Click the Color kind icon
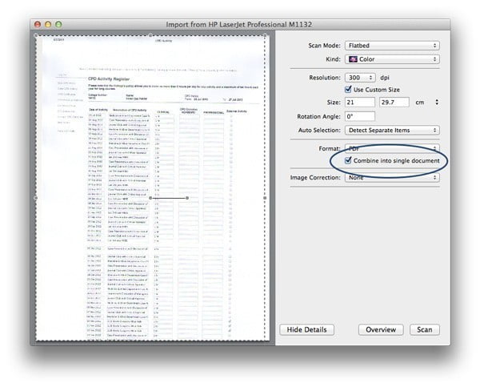480x387 pixels. (353, 59)
